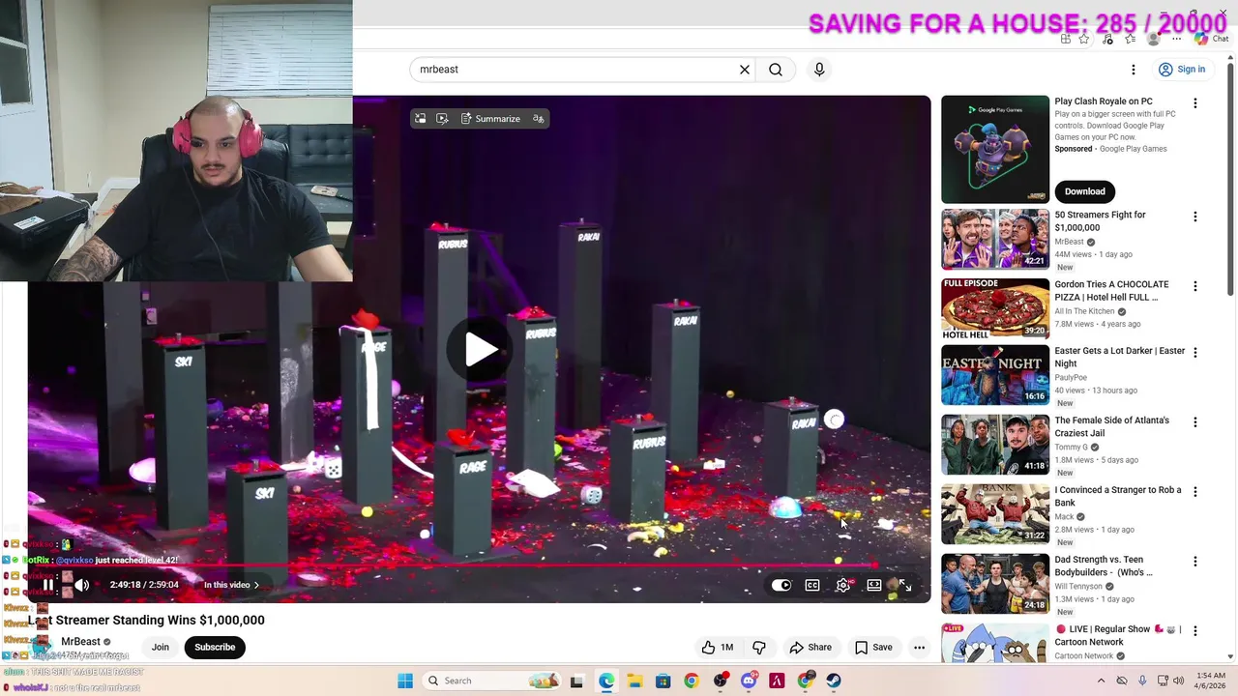Enter fullscreen mode in the player
Screen dimensions: 1238x696
(905, 585)
